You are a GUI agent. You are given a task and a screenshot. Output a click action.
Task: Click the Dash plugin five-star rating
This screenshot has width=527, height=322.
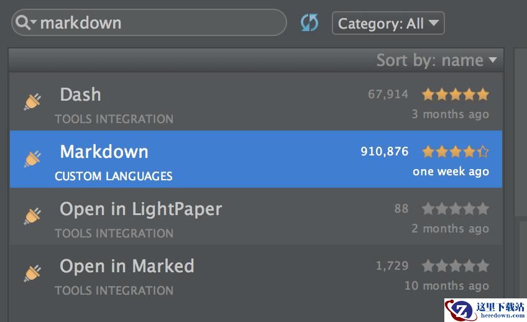[456, 94]
